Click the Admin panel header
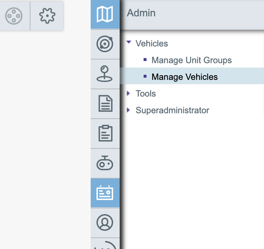The width and height of the screenshot is (264, 249). coord(141,13)
